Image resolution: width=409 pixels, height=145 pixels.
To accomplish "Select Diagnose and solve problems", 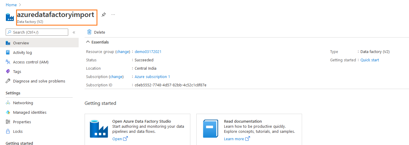I will [x=39, y=81].
